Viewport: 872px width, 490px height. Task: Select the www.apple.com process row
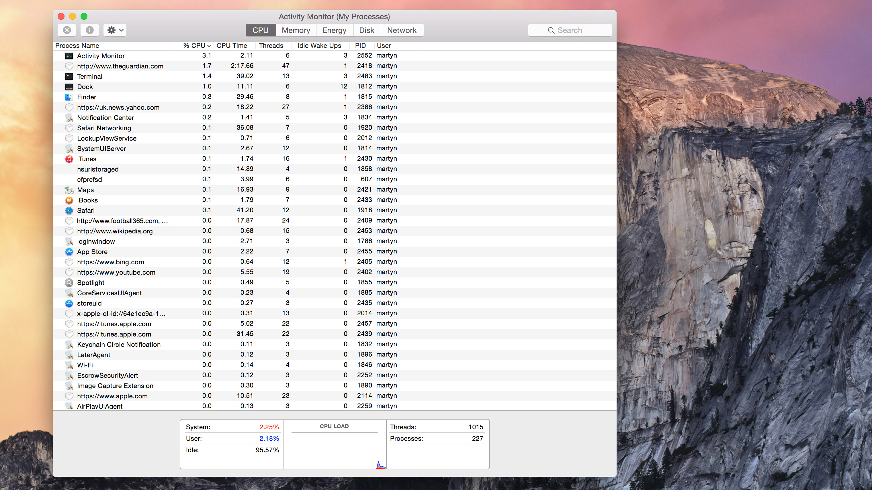tap(335, 396)
